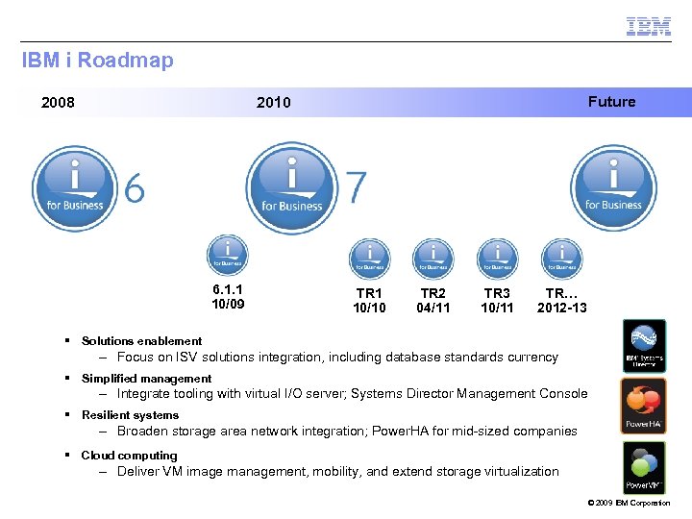Click the 6.1.1 10/09 label
692x519 pixels.
[228, 297]
